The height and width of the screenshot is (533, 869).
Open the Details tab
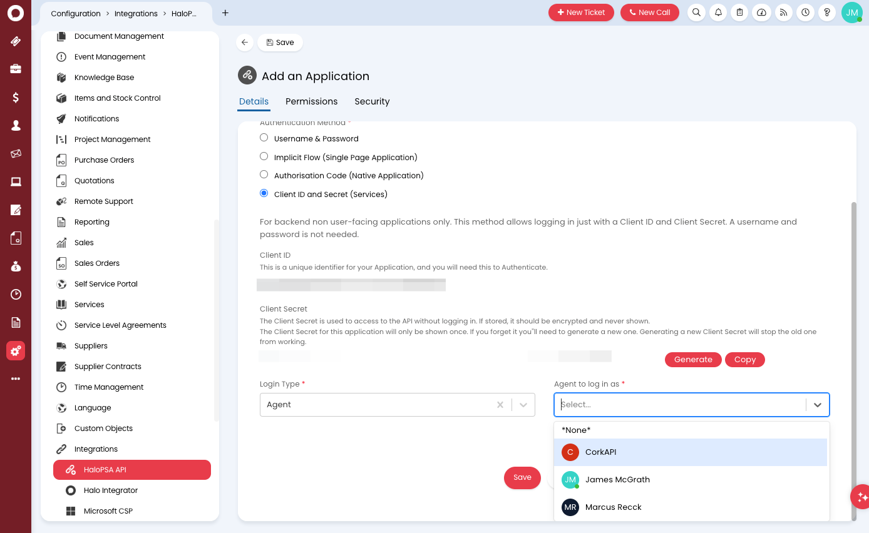[254, 101]
